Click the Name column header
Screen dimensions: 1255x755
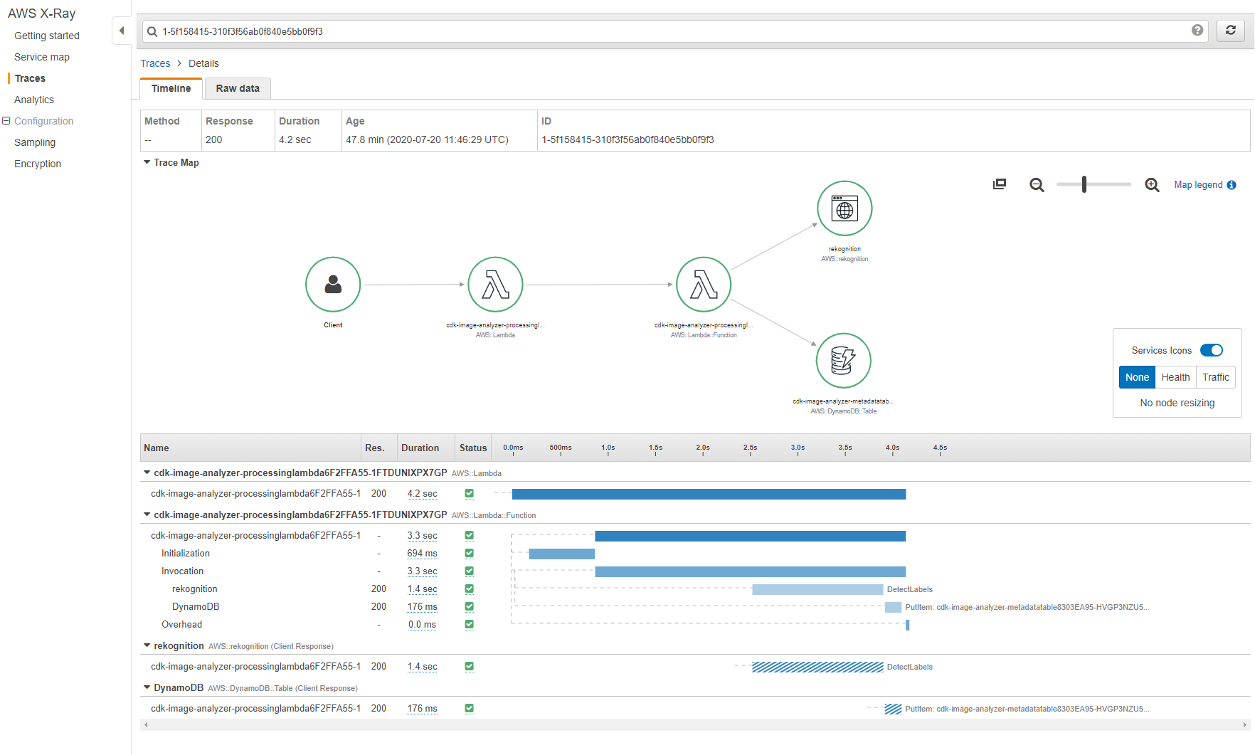(156, 448)
